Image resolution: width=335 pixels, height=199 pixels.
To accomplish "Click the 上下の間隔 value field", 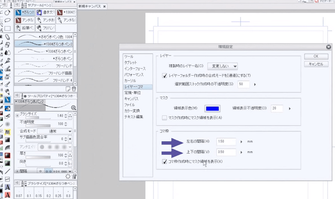I will (226, 152).
